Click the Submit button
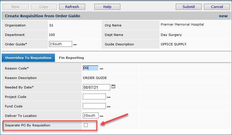The image size is (232, 135). click(189, 7)
